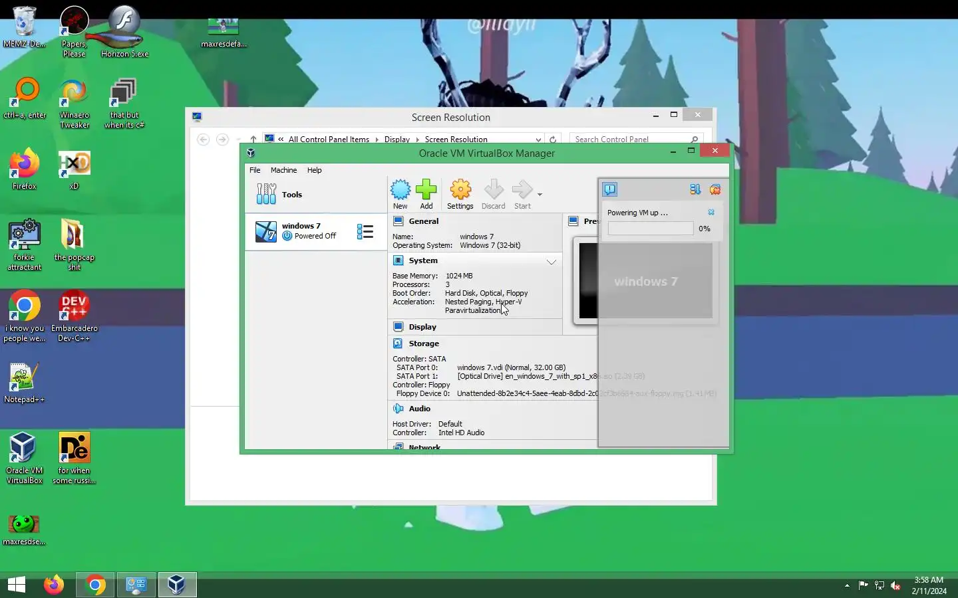Click the green Add machine icon
958x598 pixels.
[426, 194]
